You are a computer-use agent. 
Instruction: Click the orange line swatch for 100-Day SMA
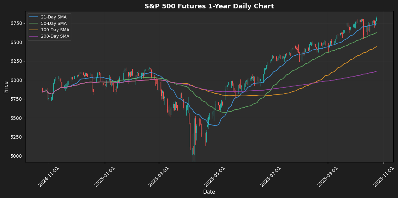34,30
